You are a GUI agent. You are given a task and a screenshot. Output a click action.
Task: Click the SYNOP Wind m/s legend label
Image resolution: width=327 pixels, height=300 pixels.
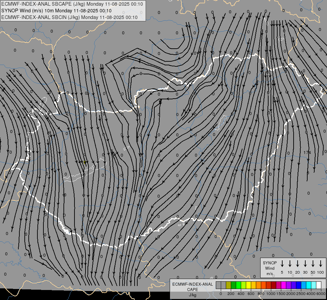[x=270, y=268]
